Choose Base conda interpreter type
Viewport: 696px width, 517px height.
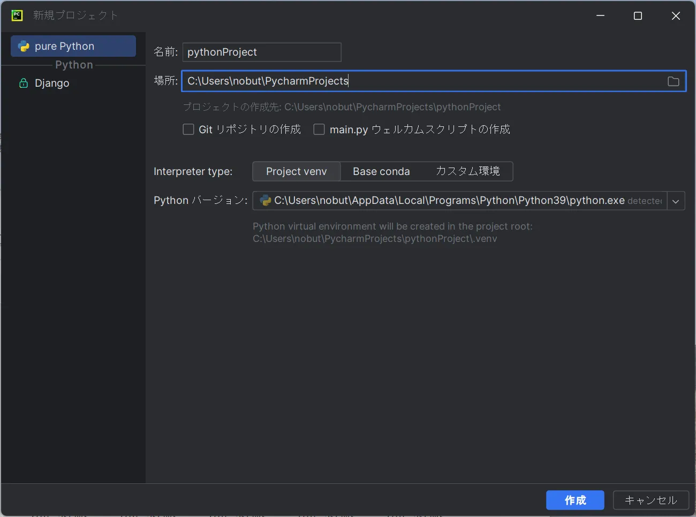click(381, 171)
